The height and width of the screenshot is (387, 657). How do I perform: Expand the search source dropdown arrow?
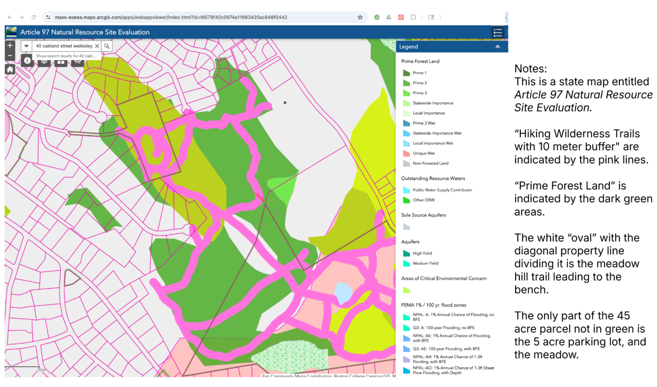pyautogui.click(x=26, y=46)
